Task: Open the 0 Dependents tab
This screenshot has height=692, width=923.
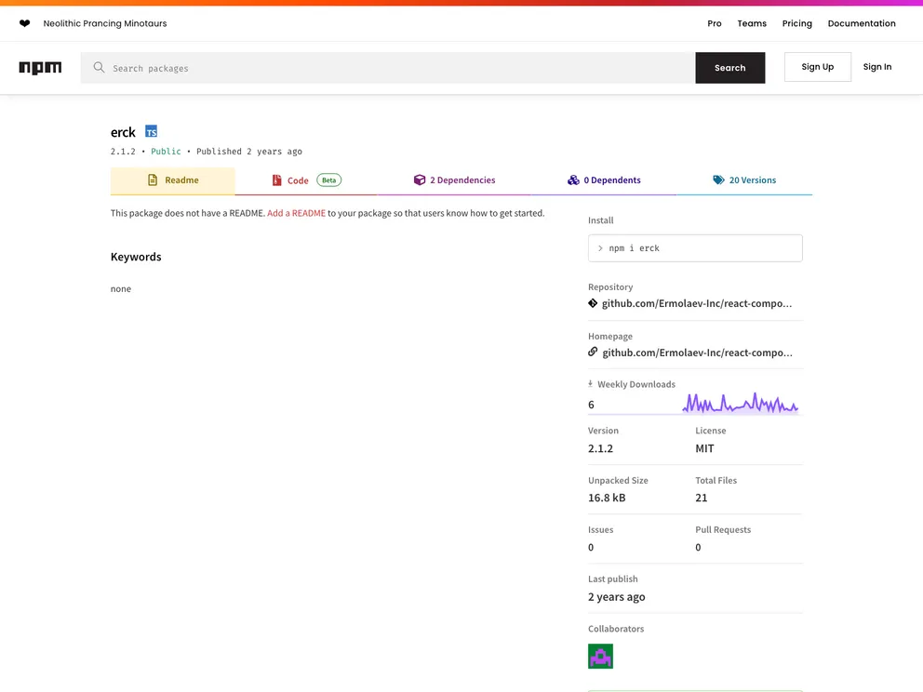Action: (x=604, y=180)
